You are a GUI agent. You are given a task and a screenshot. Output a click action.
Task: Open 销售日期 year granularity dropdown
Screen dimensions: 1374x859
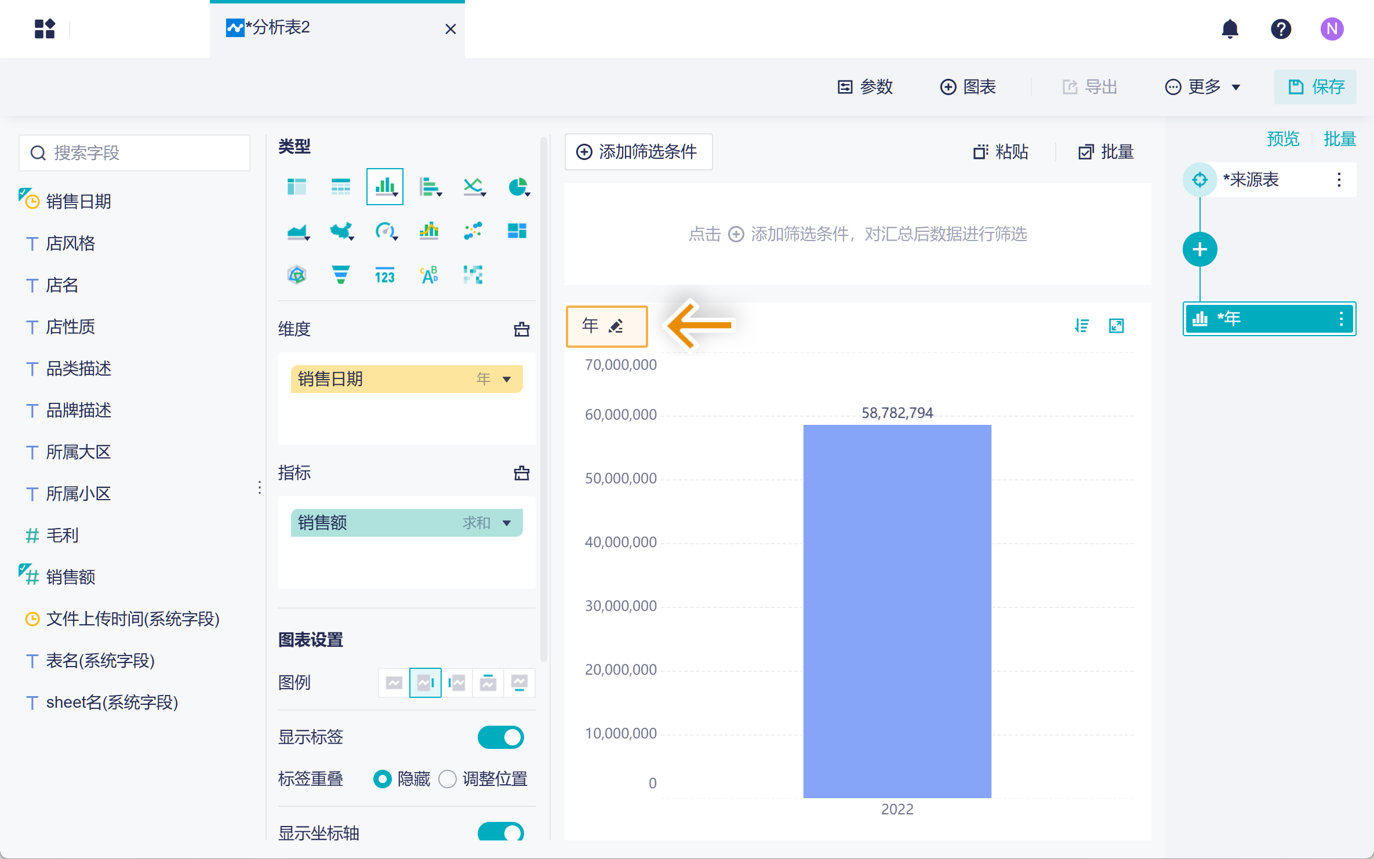tap(507, 379)
